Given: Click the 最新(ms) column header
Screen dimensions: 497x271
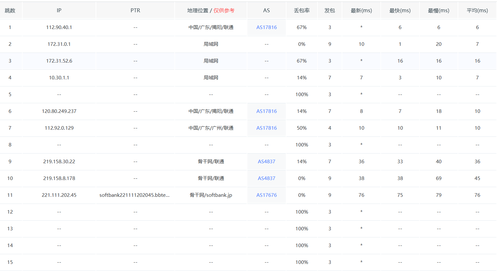Looking at the screenshot, I should 361,11.
